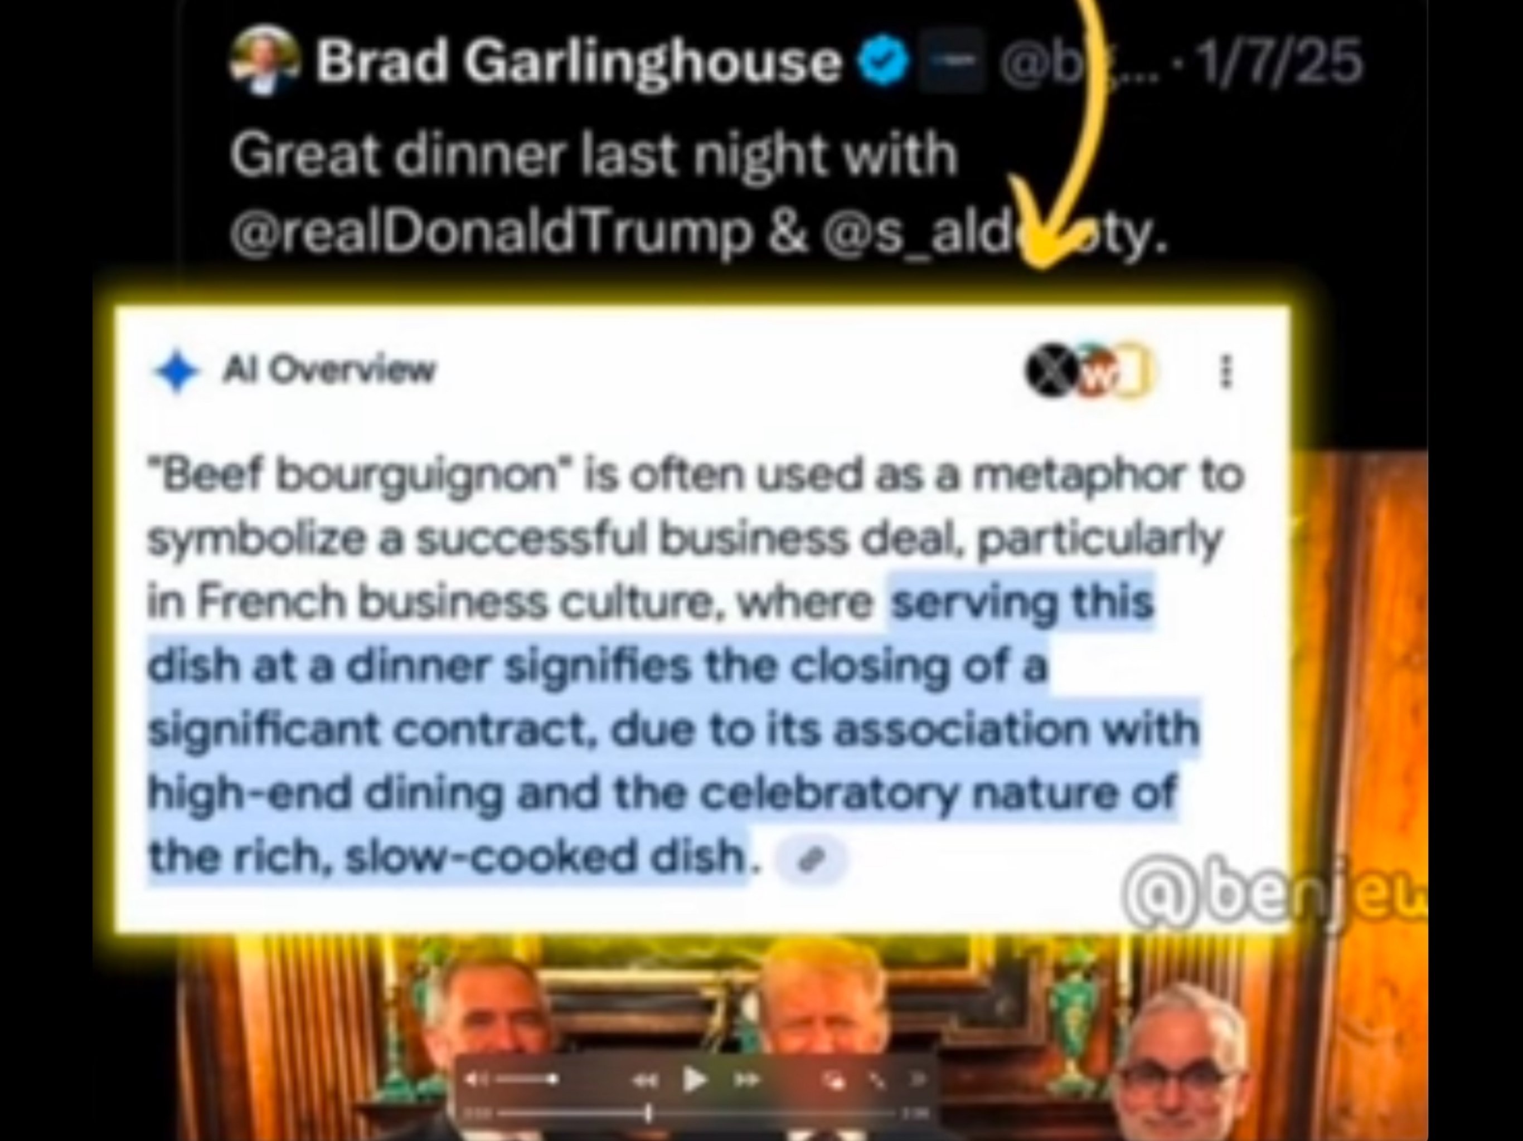Click the play button in video controls
Screen dimensions: 1523x1141
pyautogui.click(x=695, y=1080)
